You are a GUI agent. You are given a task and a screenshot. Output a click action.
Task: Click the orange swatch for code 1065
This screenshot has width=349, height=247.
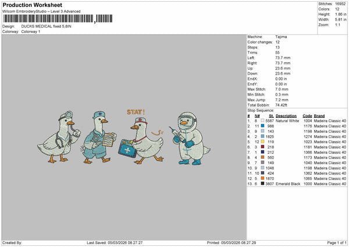[x=262, y=178]
